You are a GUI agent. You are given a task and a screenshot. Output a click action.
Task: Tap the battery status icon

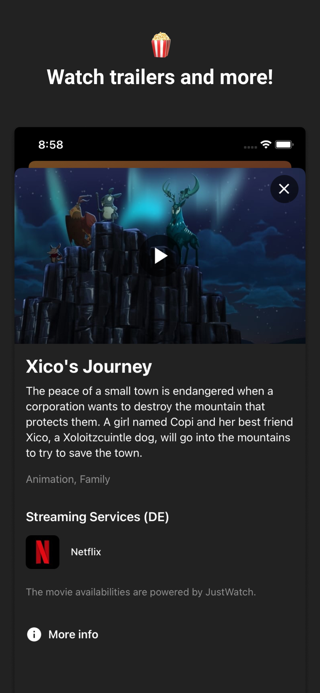pyautogui.click(x=284, y=144)
